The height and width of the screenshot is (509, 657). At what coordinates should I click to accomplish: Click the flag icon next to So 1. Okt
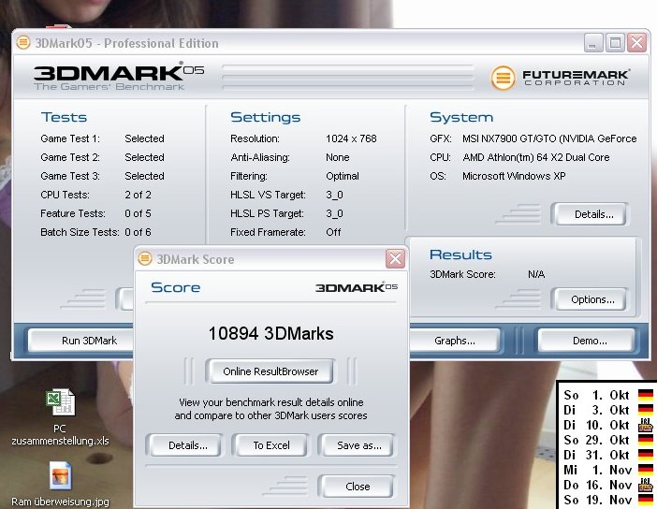(x=645, y=395)
